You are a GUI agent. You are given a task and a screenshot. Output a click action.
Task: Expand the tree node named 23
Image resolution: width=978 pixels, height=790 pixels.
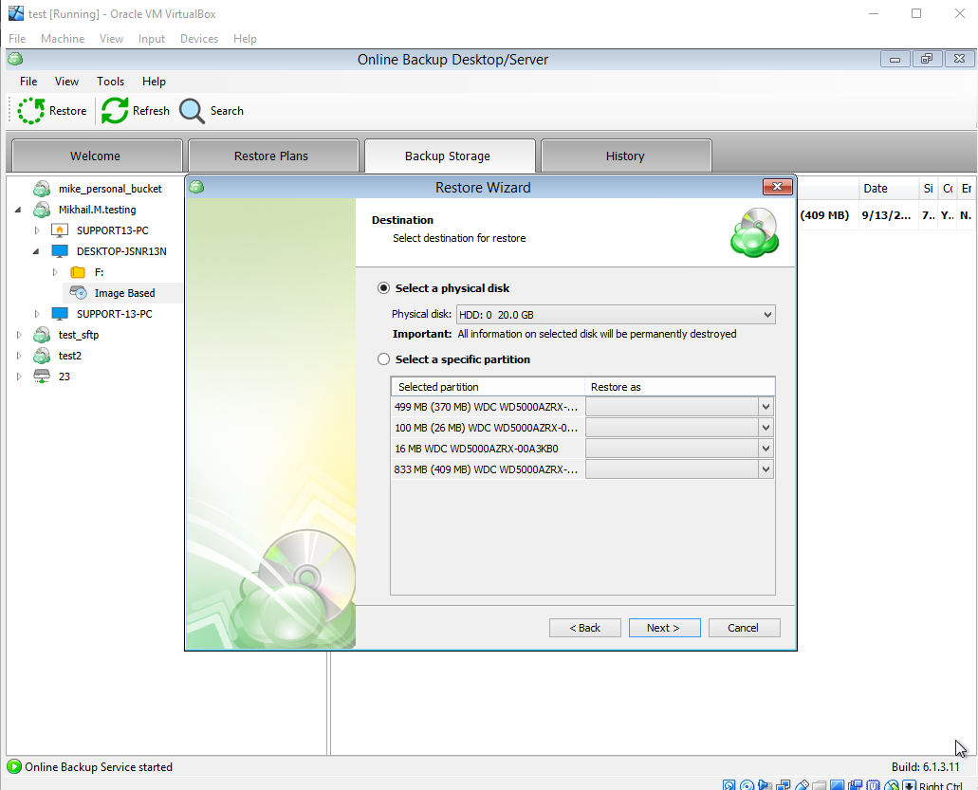point(19,376)
